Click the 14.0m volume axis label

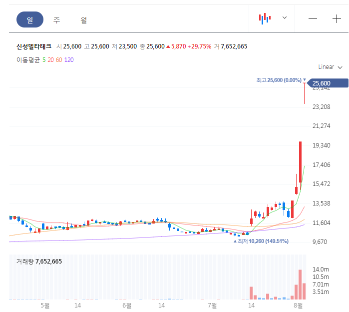[321, 269]
